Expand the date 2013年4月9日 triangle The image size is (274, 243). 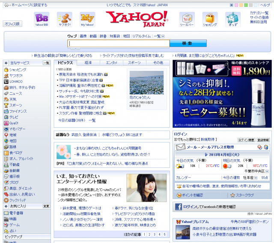[206, 155]
